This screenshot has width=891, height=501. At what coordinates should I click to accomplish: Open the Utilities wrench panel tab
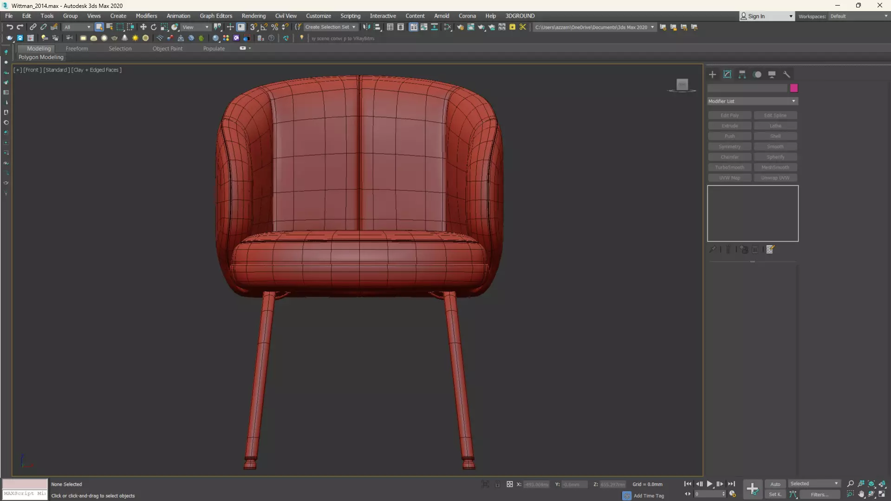787,74
